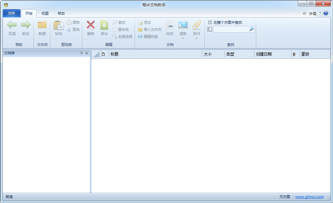Click the 浏览 browse document icon
Viewport: 333px width, 203px height.
click(x=169, y=25)
